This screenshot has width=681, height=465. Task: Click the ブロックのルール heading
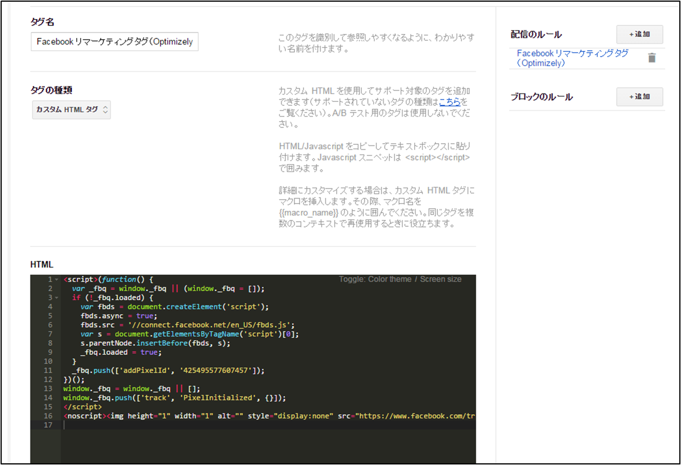[x=541, y=97]
